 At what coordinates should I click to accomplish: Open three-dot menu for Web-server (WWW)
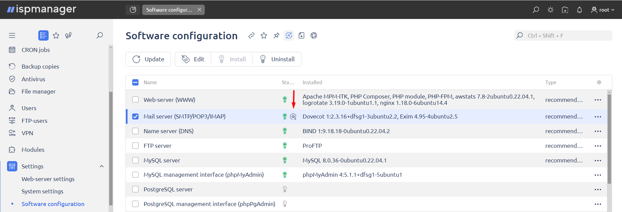pyautogui.click(x=598, y=100)
